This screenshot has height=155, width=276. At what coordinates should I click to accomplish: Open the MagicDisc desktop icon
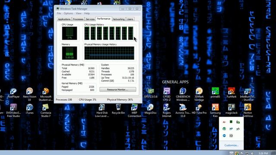coord(151,109)
